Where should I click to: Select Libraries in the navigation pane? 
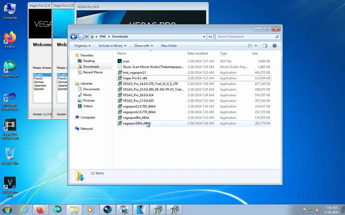86,84
